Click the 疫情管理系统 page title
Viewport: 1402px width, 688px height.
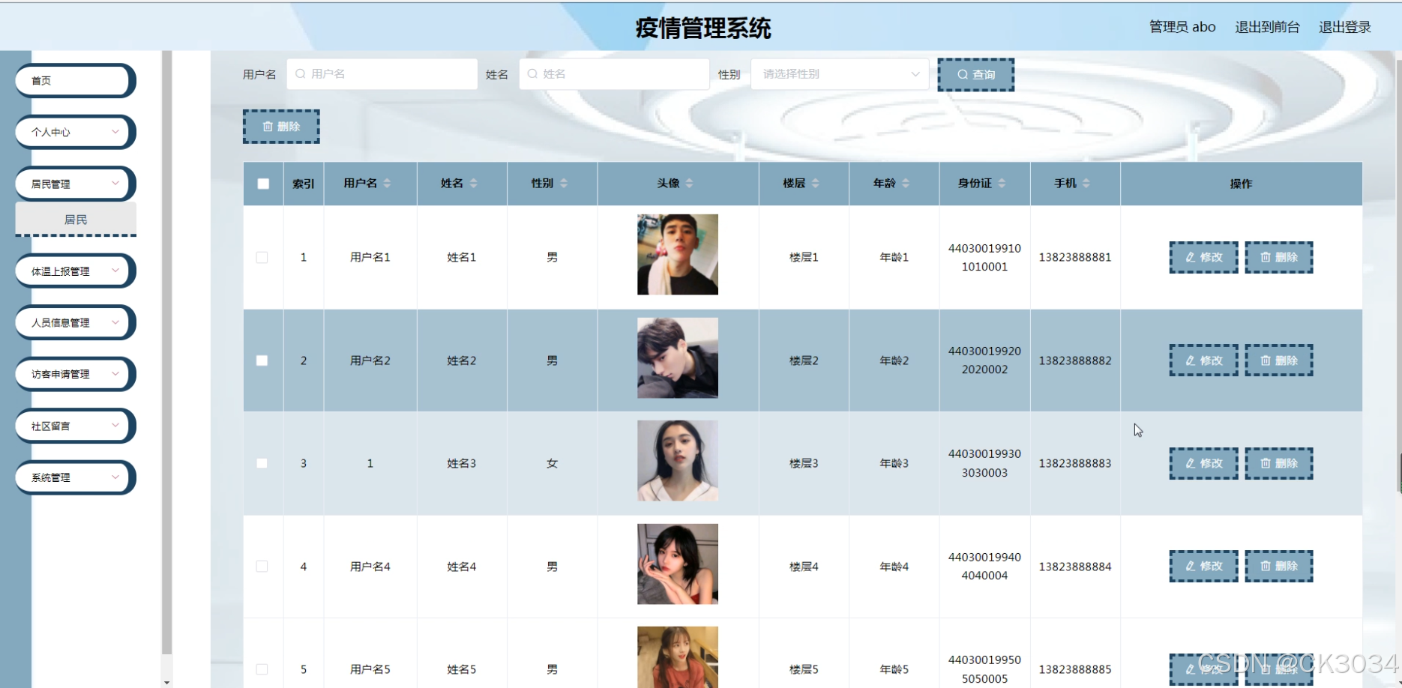click(x=703, y=28)
